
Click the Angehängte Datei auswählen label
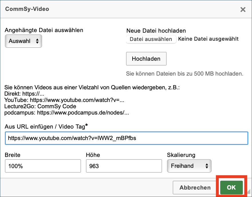[44, 30]
